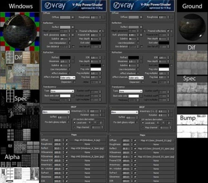
Task: Open Map #1 new_Ground_01.jpg diffuse map button
Action: [156, 141]
